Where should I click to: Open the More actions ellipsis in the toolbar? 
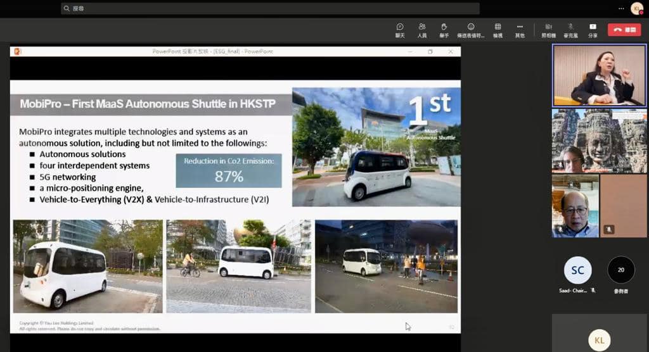click(x=520, y=30)
